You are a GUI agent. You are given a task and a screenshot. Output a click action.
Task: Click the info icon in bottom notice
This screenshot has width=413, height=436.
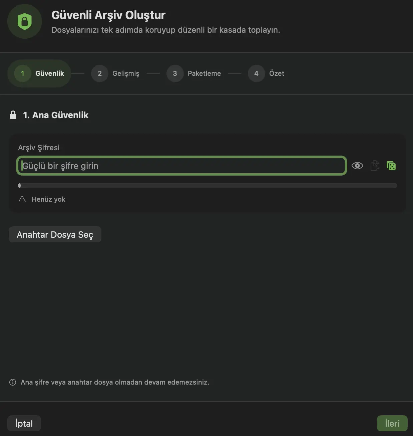pos(13,382)
